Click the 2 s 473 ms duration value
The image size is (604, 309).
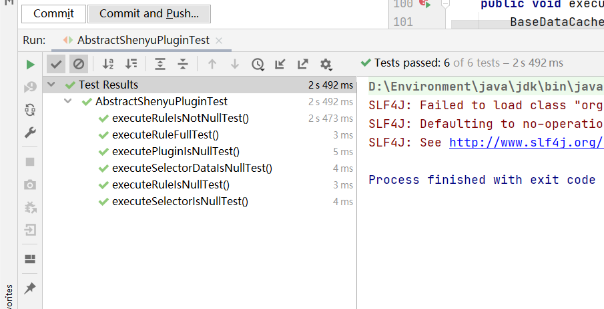pos(330,119)
